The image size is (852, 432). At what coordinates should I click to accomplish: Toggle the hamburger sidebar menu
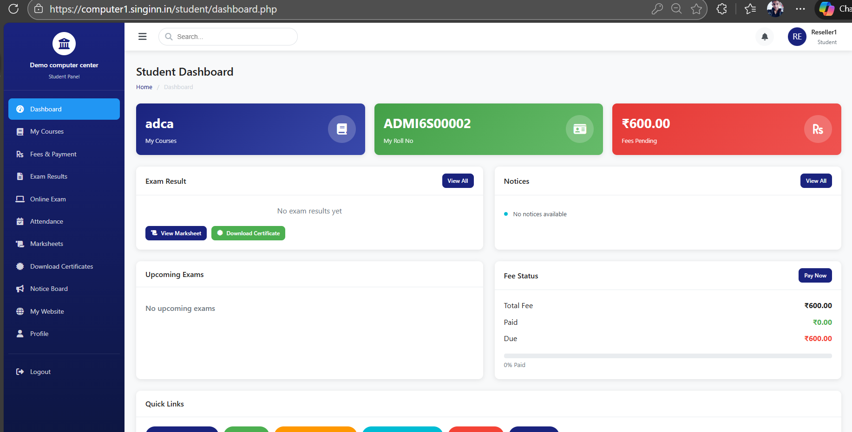point(143,37)
